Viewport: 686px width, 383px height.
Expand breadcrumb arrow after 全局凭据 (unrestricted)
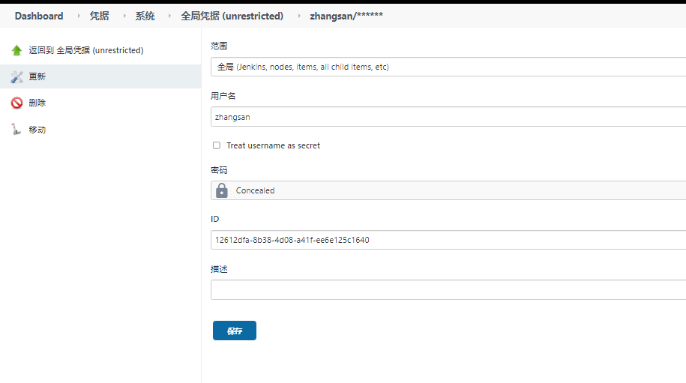(299, 16)
